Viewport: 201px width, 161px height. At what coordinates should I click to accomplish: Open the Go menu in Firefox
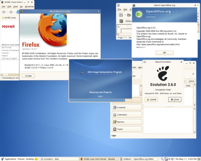pos(21,7)
